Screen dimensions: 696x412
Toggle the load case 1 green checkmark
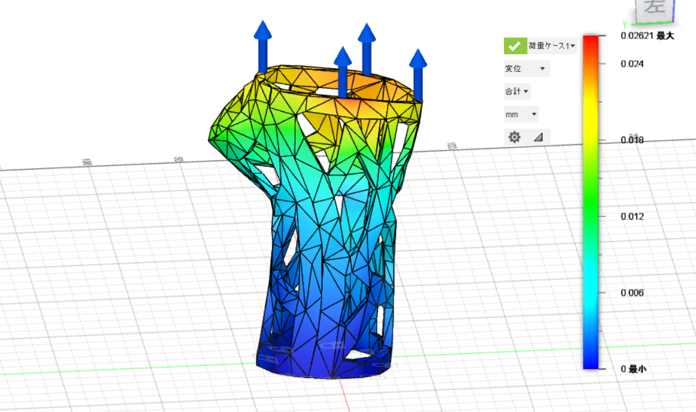click(515, 45)
